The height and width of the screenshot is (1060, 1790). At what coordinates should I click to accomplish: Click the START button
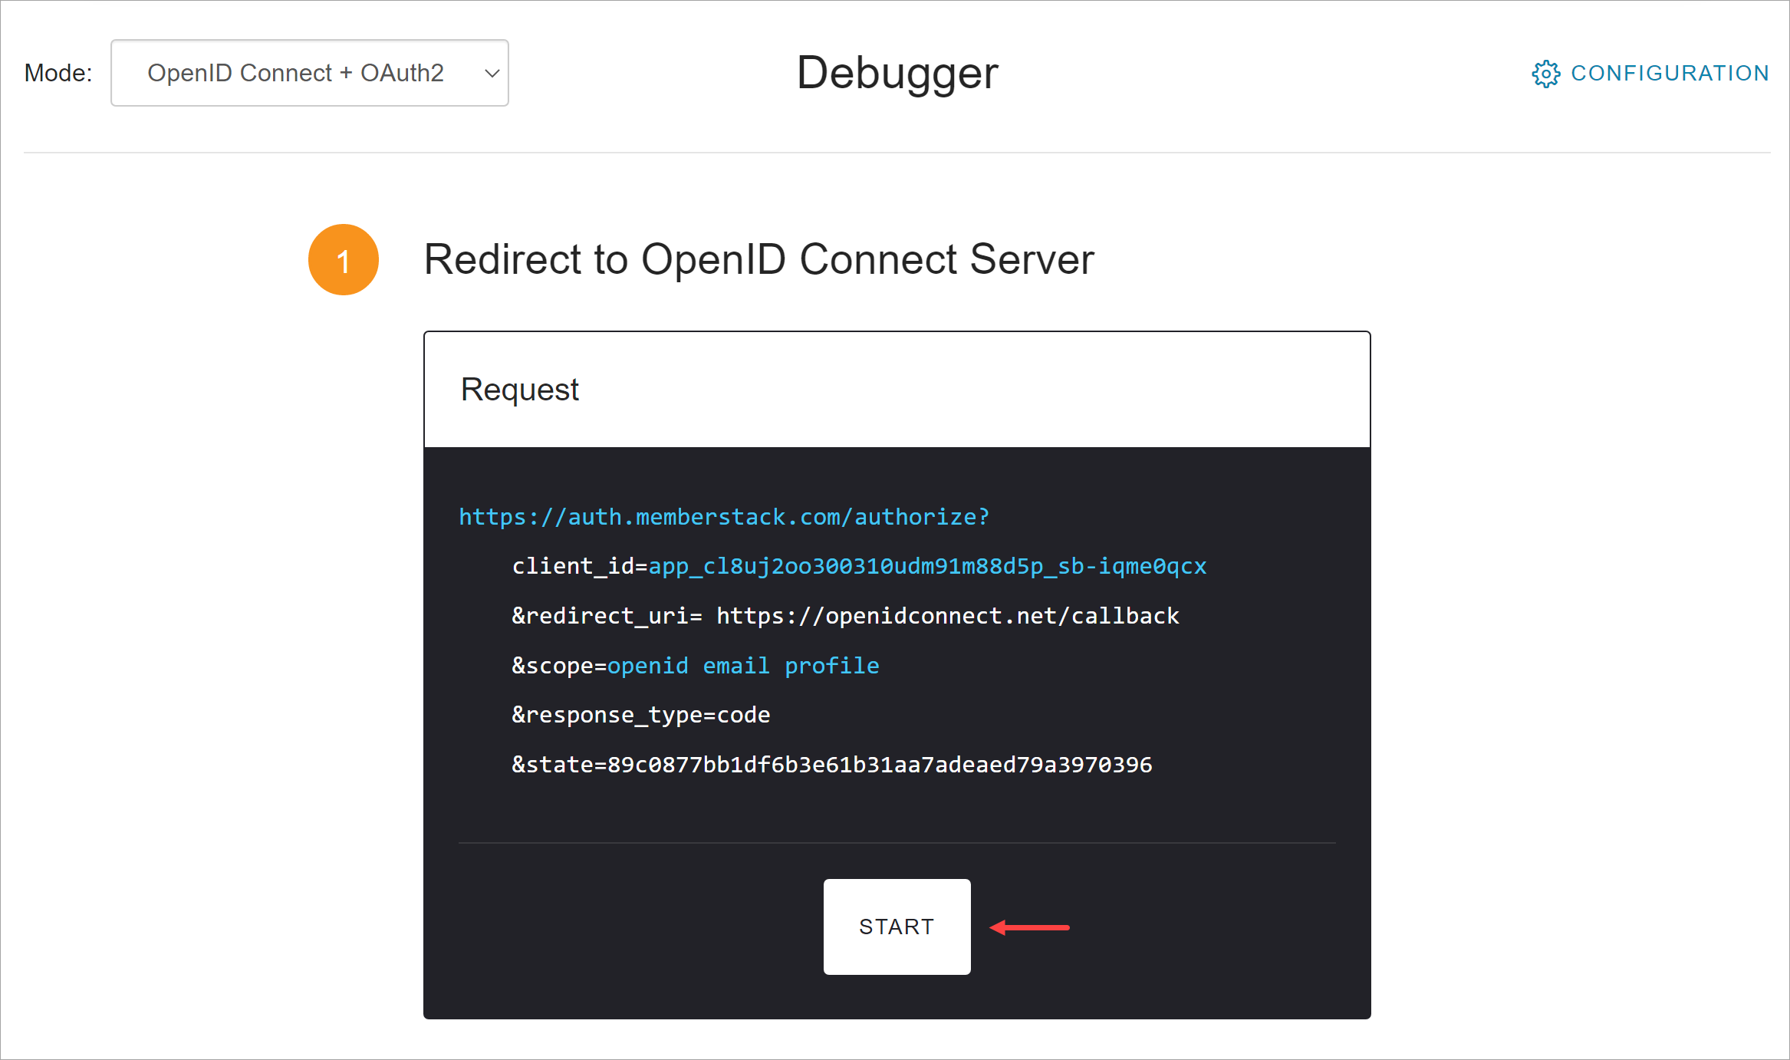[897, 927]
